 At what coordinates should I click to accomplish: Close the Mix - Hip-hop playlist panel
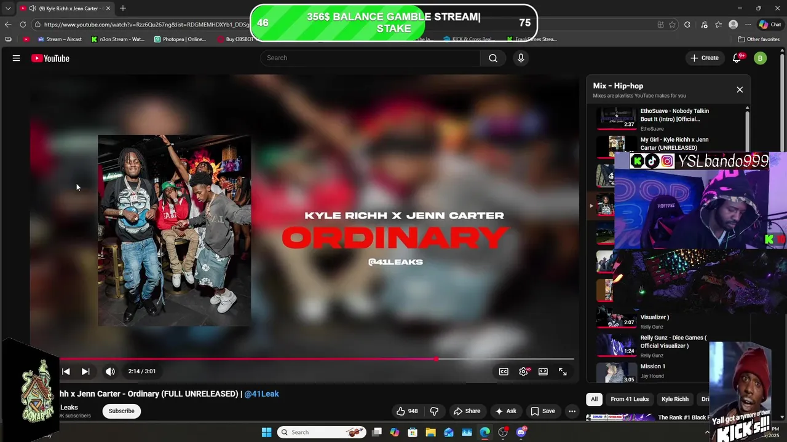[740, 90]
